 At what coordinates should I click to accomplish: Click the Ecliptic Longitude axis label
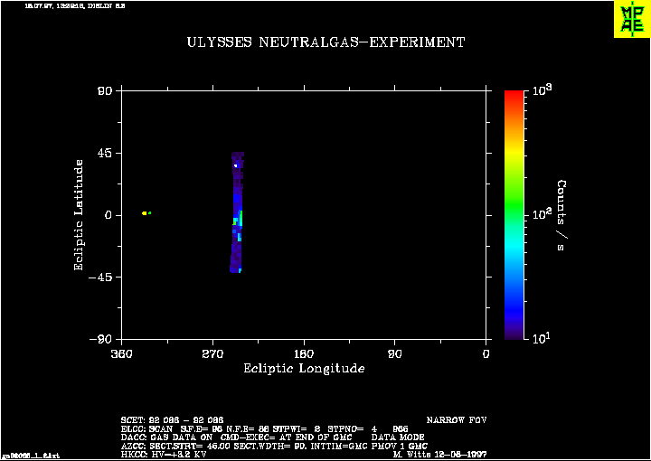tap(304, 369)
